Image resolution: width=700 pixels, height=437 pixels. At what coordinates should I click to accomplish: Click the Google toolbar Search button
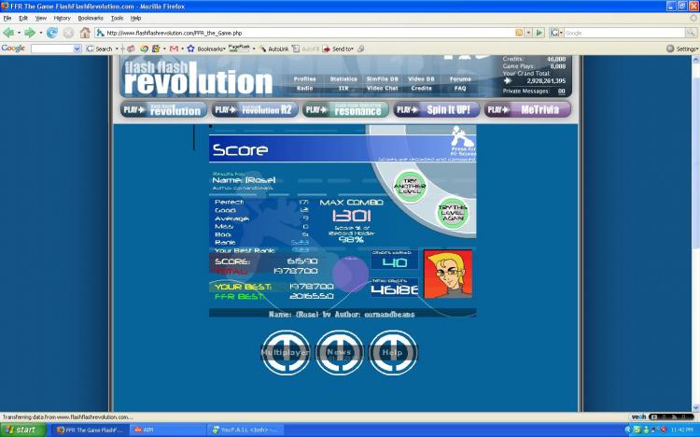[99, 49]
